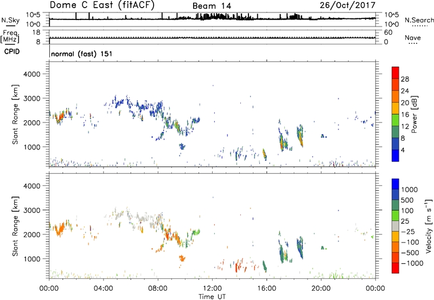
Task: Click the '20:00' time axis label
Action: (321, 289)
